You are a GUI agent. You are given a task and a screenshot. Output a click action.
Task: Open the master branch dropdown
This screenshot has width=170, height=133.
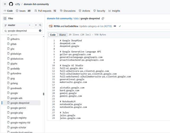(x=17, y=25)
